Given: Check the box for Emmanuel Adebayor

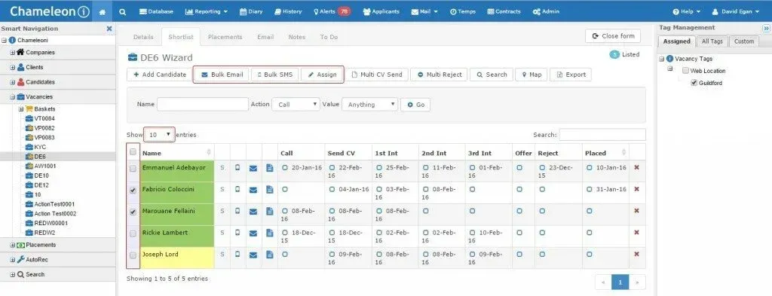Looking at the screenshot, I should (x=133, y=169).
